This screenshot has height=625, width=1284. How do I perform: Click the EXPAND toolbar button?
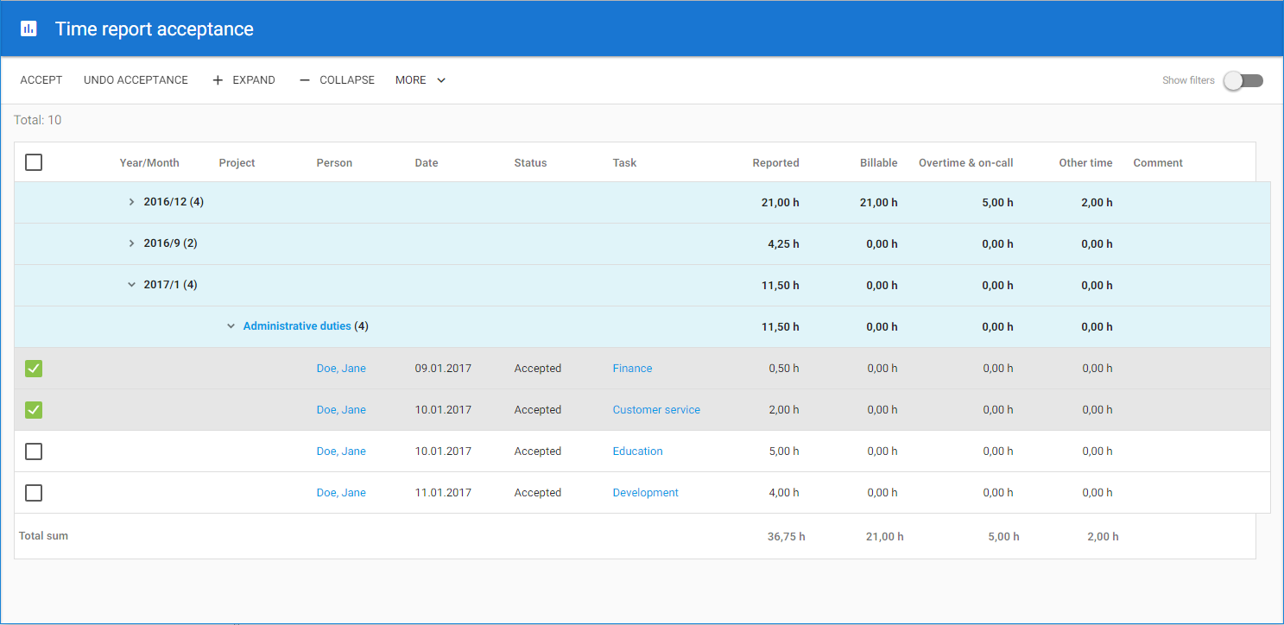pos(244,80)
